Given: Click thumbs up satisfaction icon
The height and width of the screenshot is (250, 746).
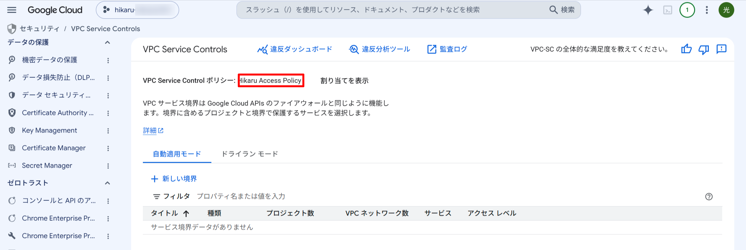Looking at the screenshot, I should pyautogui.click(x=686, y=49).
